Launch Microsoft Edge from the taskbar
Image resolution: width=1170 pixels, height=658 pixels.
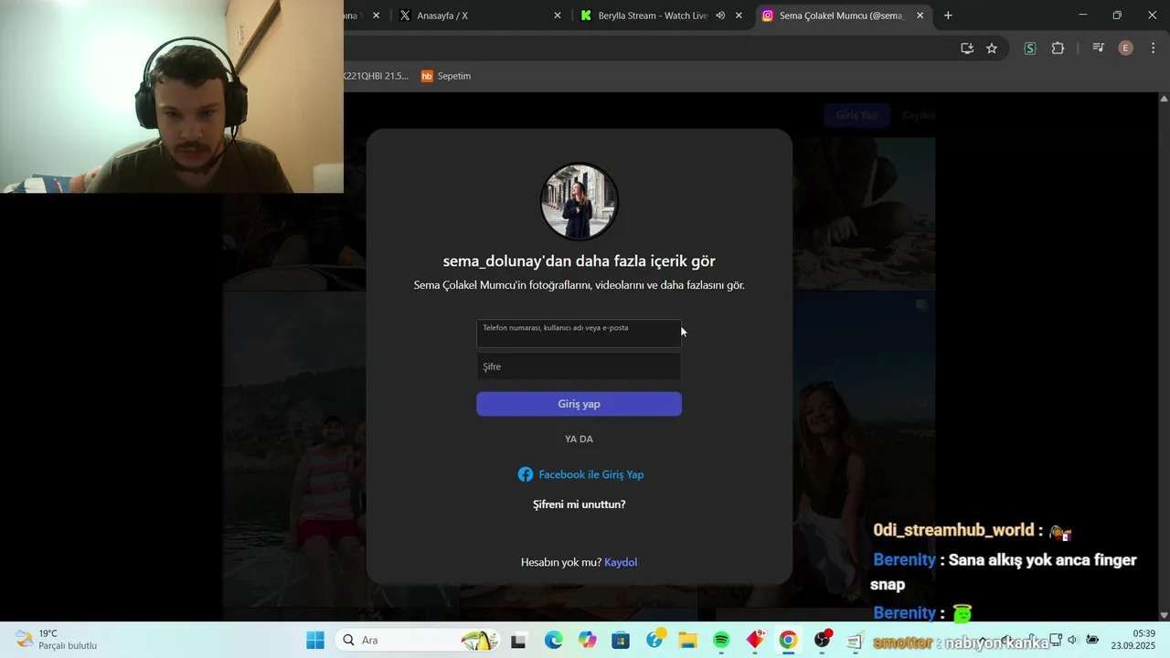coord(553,641)
